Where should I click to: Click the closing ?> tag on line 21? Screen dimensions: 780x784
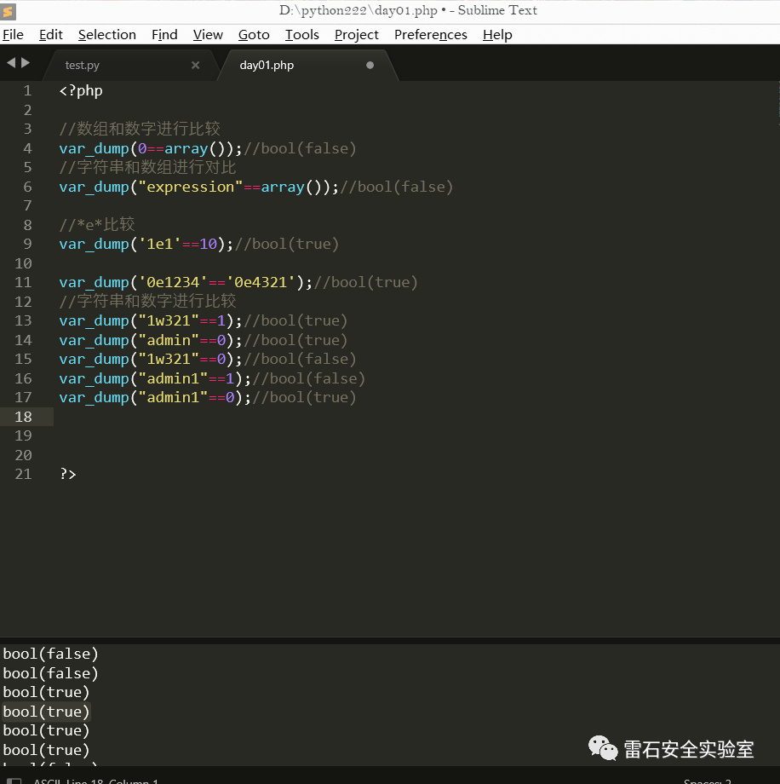(x=68, y=474)
